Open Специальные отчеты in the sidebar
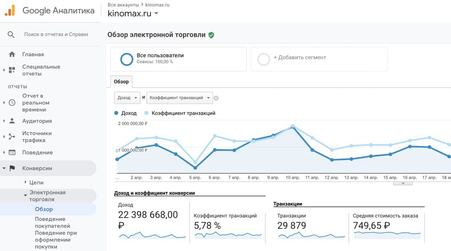Viewport: 451px width, 251px height. point(41,70)
